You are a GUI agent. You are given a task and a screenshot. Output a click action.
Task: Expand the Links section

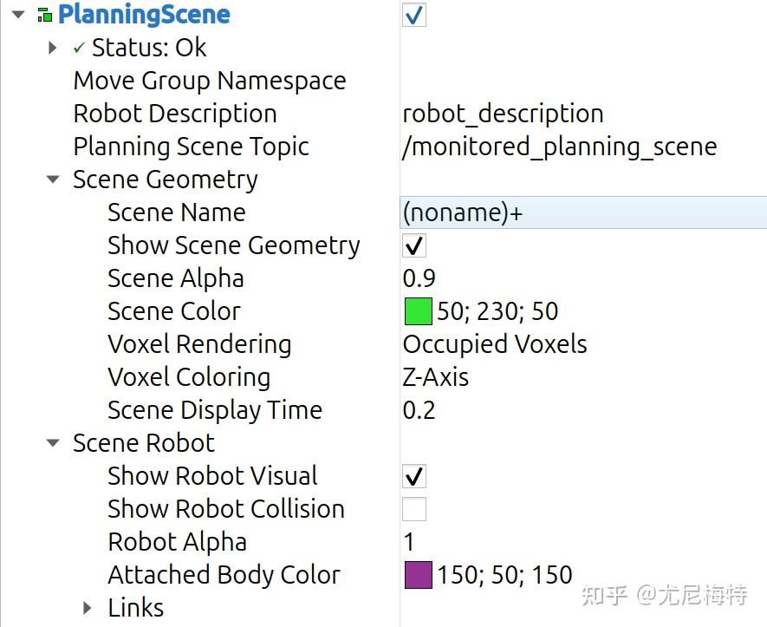88,608
